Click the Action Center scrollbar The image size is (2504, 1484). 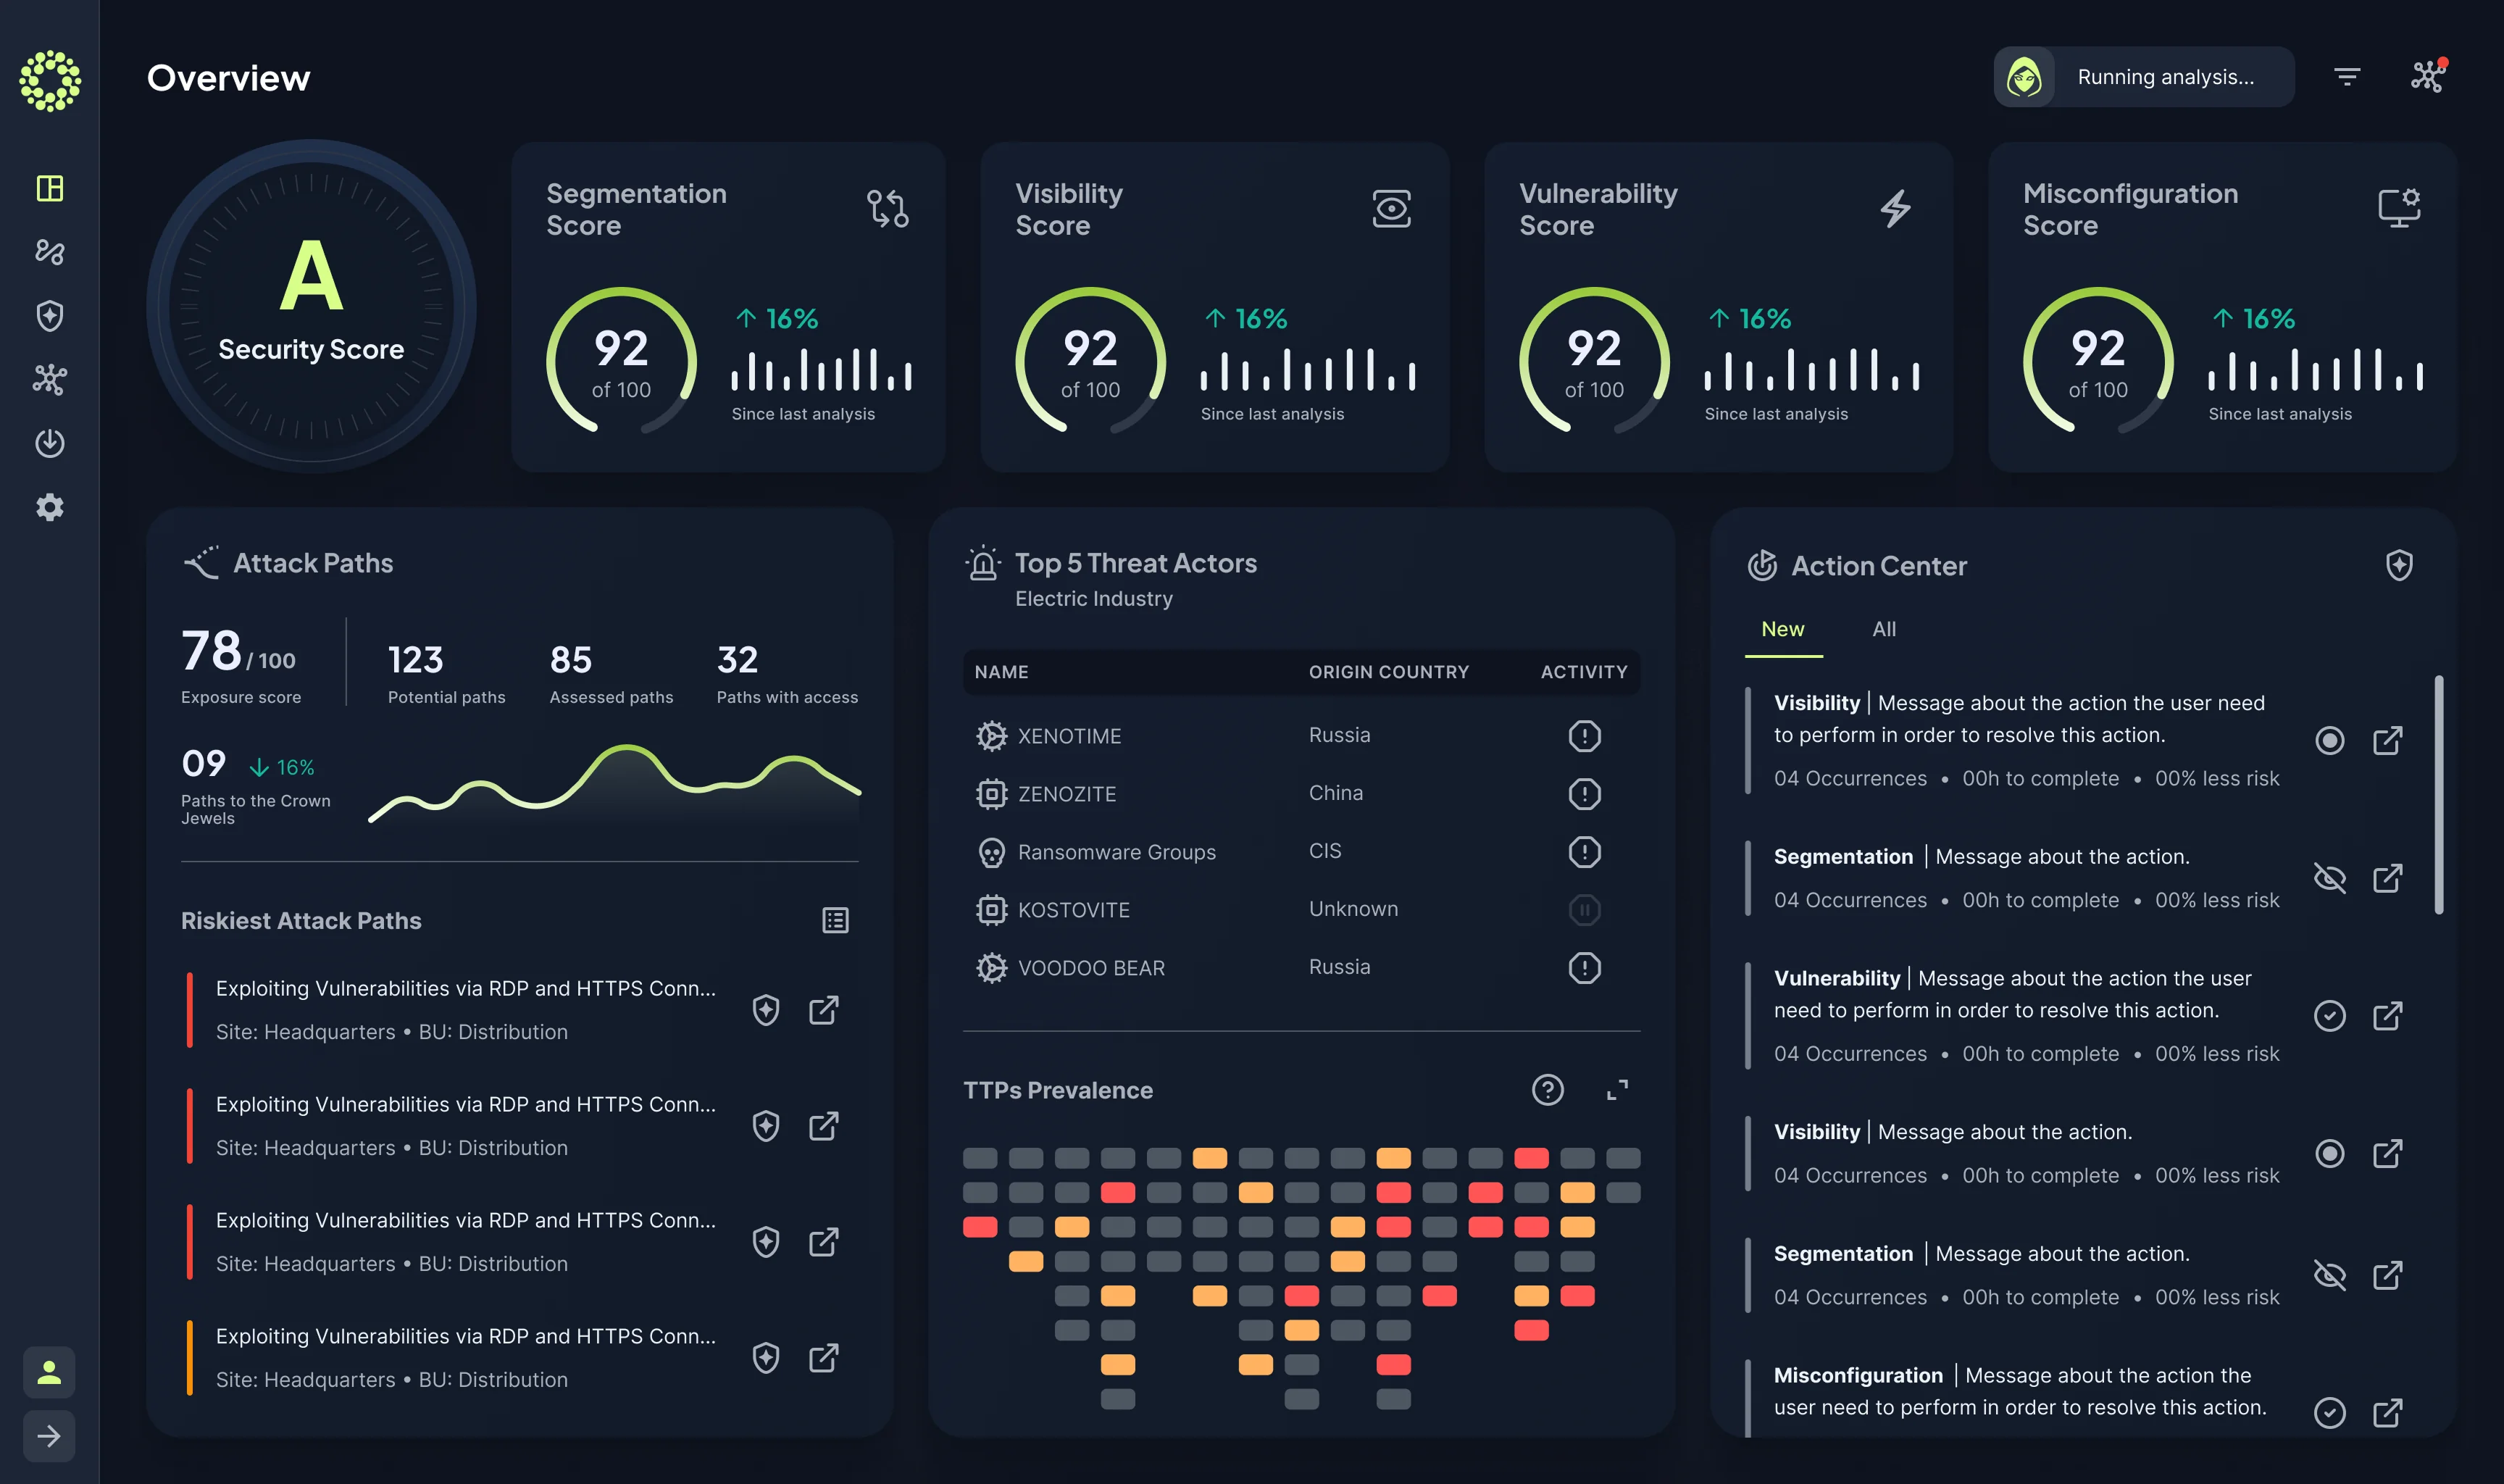[x=2438, y=795]
